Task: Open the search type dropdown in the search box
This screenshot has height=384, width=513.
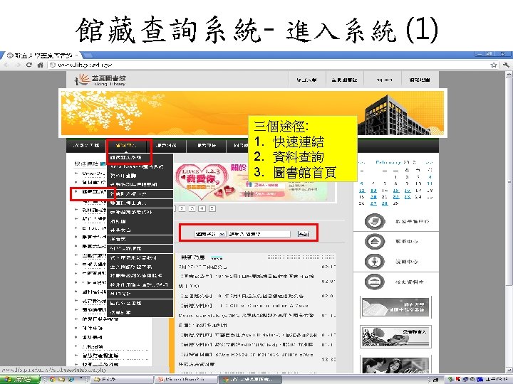Action: point(209,234)
